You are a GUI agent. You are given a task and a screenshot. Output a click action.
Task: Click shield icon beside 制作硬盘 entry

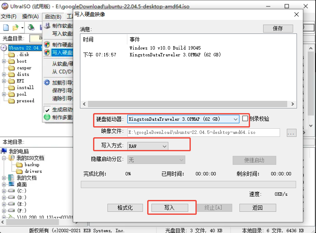pos(47,44)
